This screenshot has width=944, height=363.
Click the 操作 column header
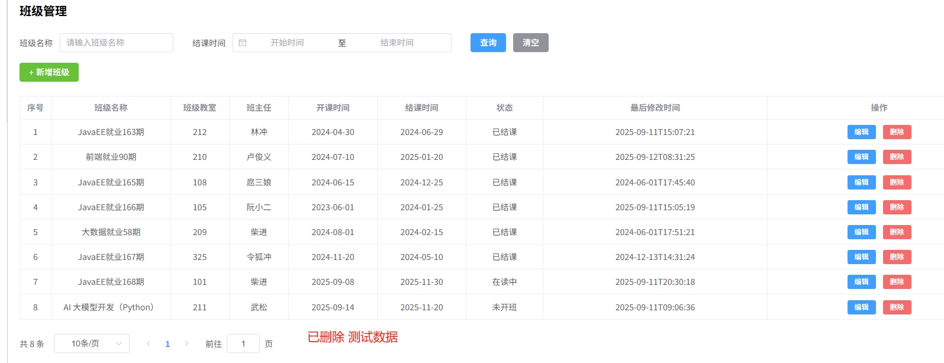(x=879, y=108)
